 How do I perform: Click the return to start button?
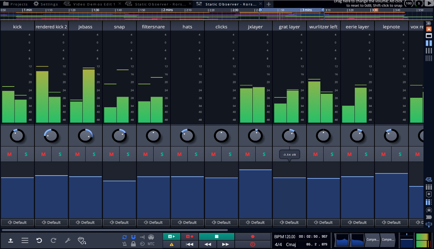tap(190, 244)
